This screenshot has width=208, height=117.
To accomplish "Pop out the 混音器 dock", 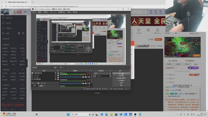I will pyautogui.click(x=91, y=71).
